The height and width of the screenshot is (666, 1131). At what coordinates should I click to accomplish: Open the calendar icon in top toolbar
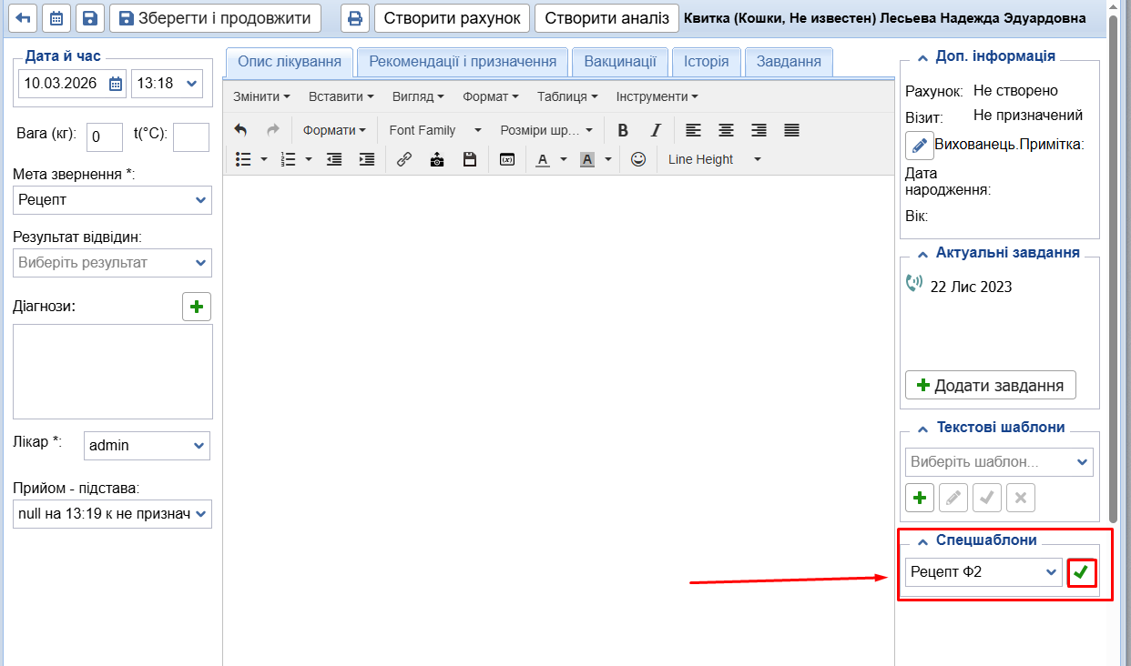(x=56, y=18)
